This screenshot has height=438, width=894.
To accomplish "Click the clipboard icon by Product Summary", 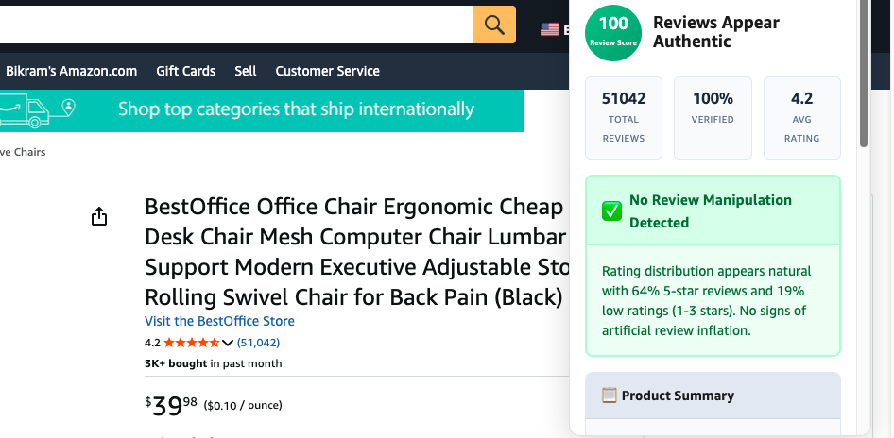I will tap(609, 395).
